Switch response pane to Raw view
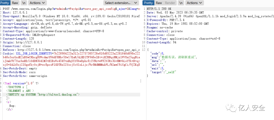274x120 pixels. click(x=159, y=3)
